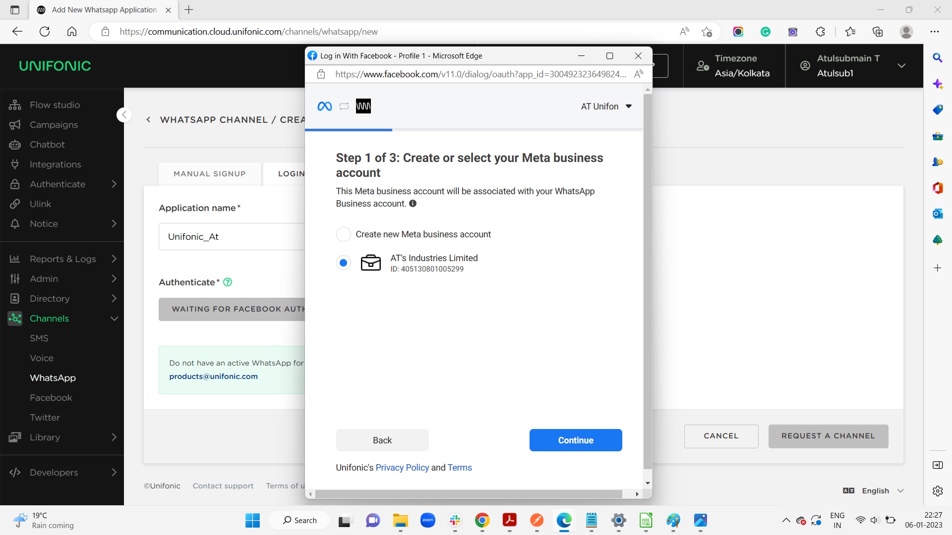Select AT's Industries Limited radio option
952x535 pixels.
point(343,263)
